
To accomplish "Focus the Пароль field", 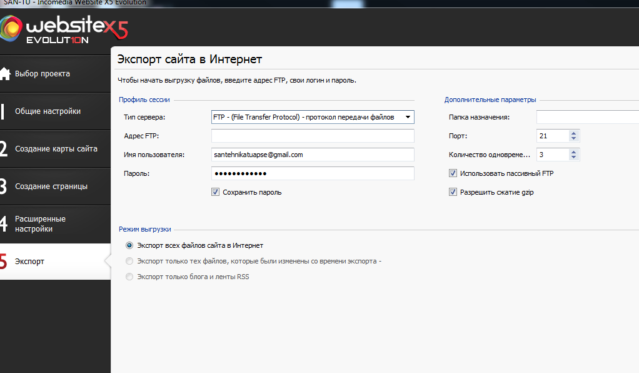I will (313, 173).
